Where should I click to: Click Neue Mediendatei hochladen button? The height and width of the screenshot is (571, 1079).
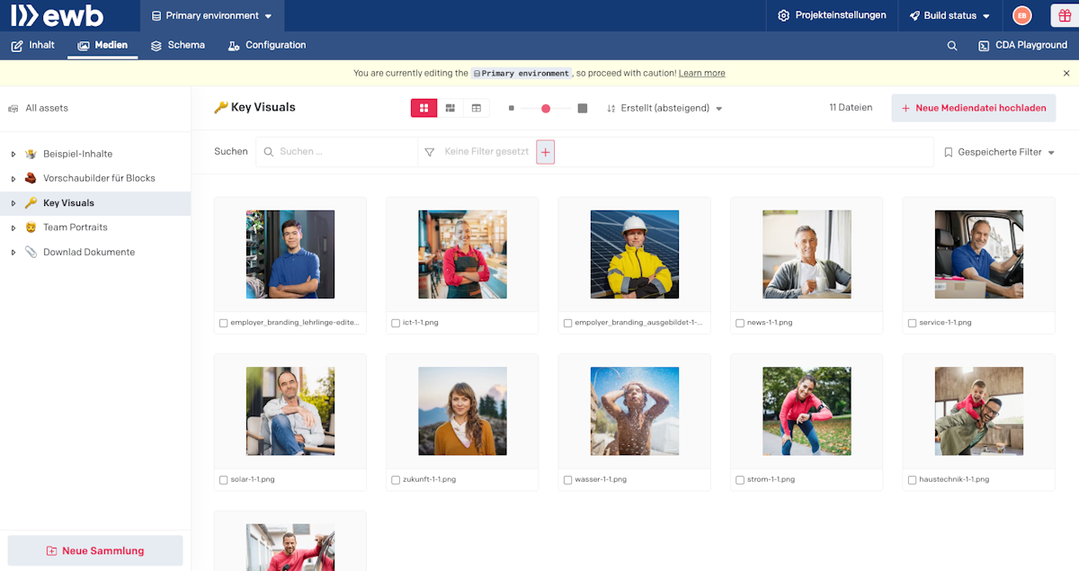(x=974, y=108)
